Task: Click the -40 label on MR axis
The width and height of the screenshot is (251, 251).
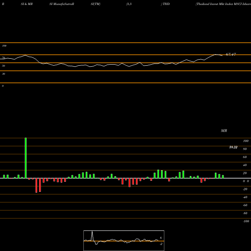Action: 245,197
